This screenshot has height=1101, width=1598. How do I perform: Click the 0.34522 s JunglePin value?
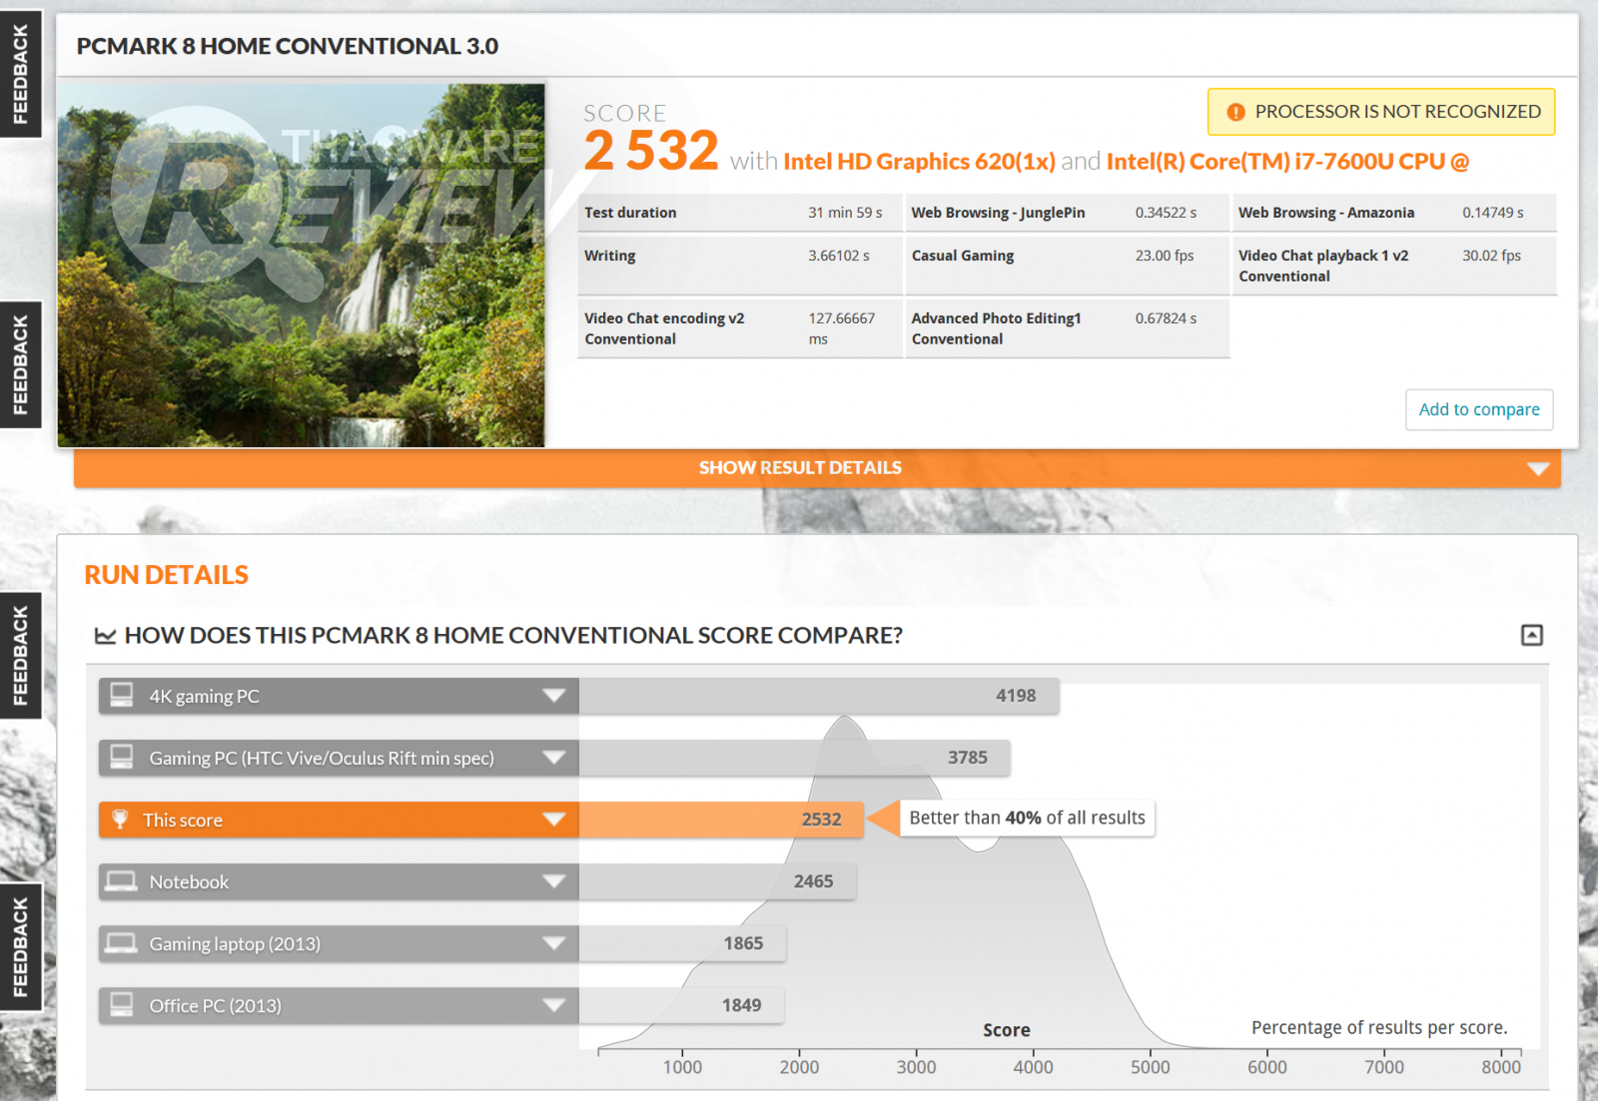(1166, 213)
